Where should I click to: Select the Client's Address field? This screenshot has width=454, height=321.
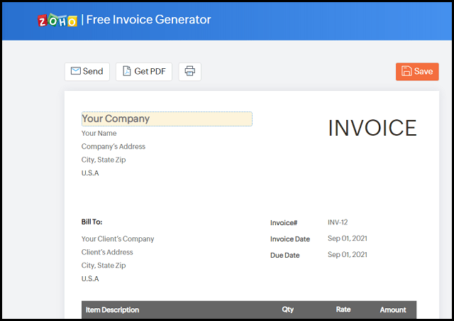point(107,252)
